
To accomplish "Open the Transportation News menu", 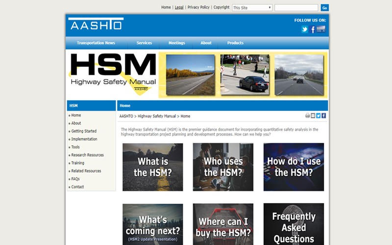I will click(96, 43).
